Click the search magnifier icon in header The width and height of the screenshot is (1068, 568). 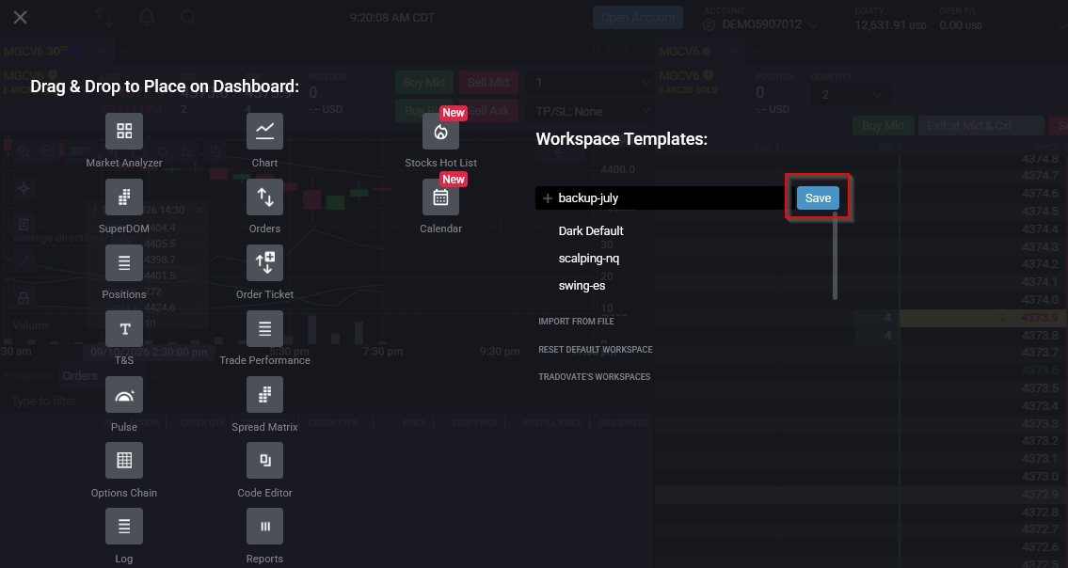click(x=189, y=17)
